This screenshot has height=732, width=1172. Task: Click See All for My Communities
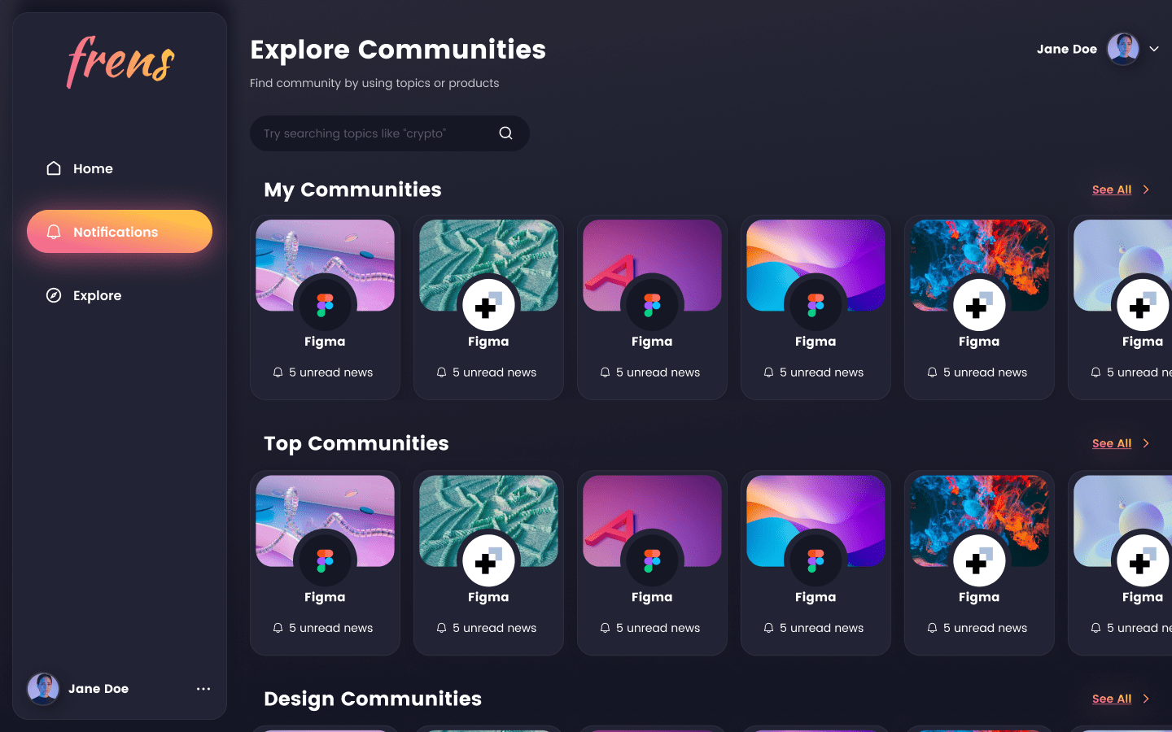1111,190
